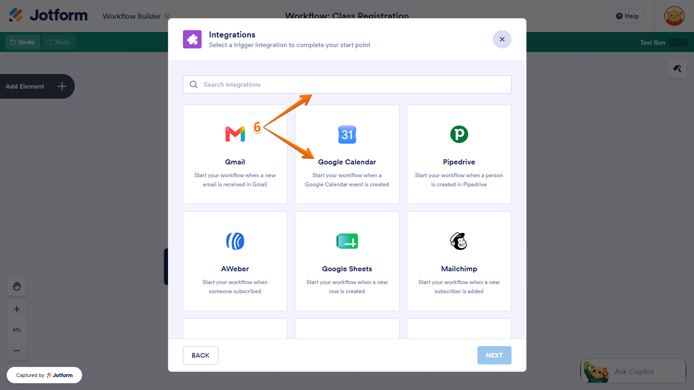The image size is (694, 390).
Task: Close the Integrations dialog
Action: coord(502,39)
